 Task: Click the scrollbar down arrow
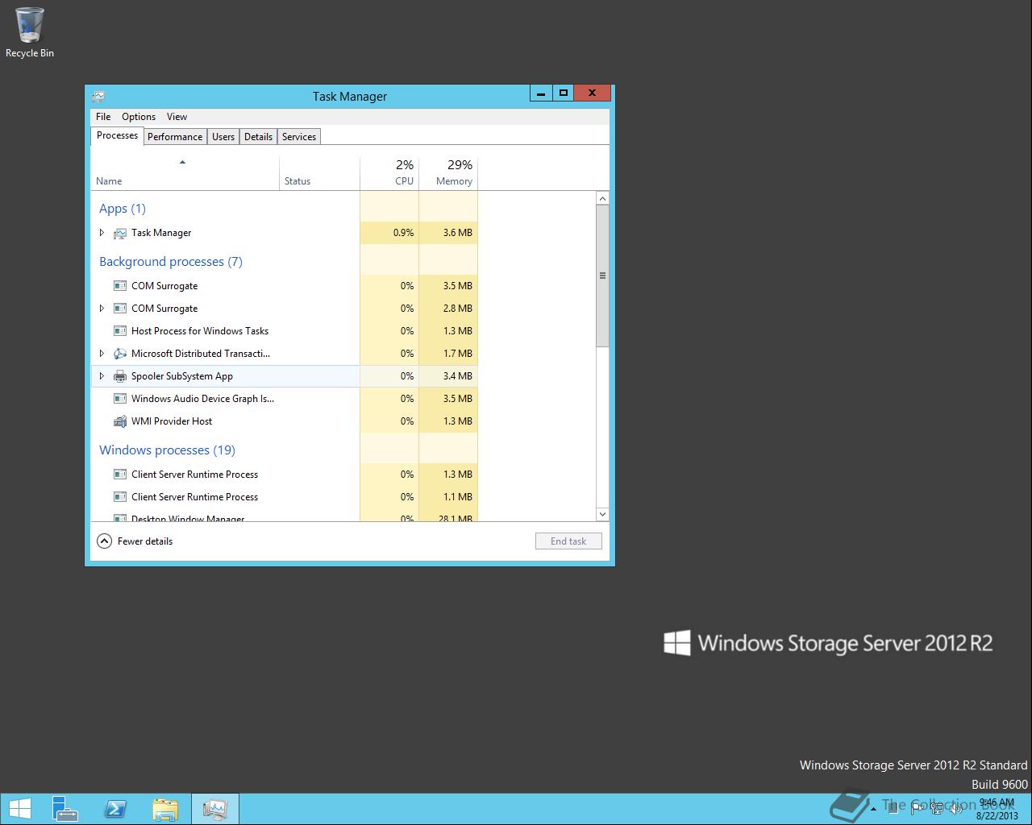[602, 514]
